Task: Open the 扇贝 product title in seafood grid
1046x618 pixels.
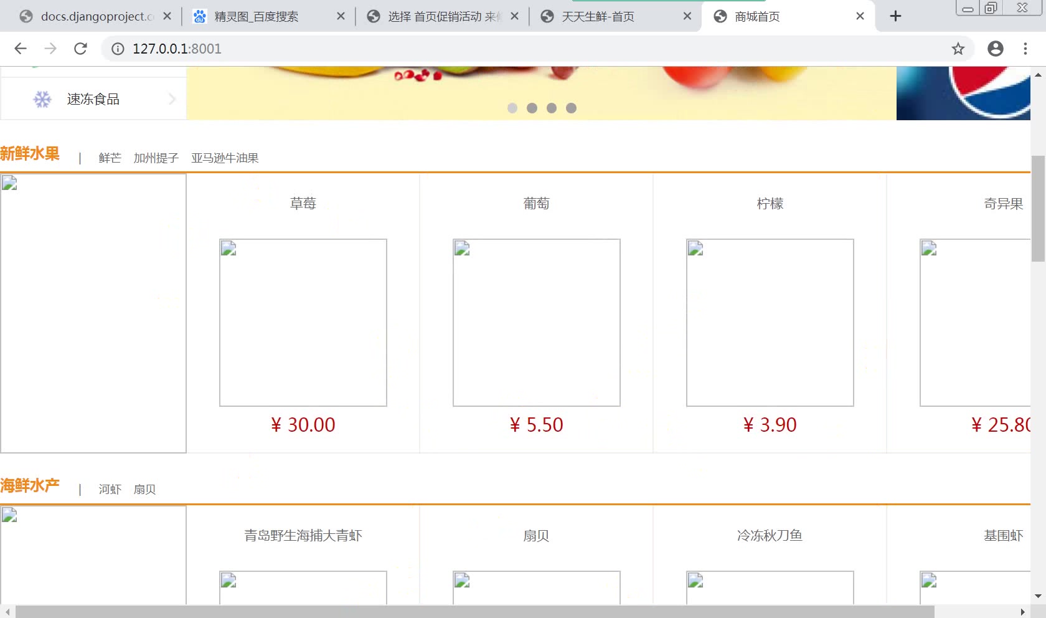Action: coord(537,535)
